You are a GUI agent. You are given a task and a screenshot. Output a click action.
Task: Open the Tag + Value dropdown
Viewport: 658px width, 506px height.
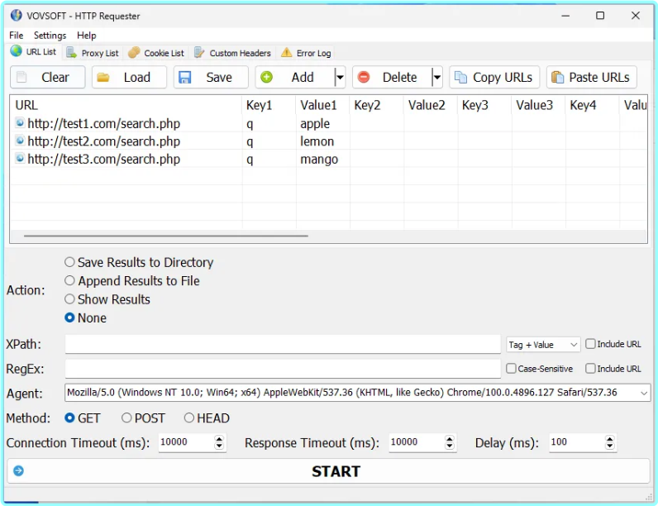(543, 345)
